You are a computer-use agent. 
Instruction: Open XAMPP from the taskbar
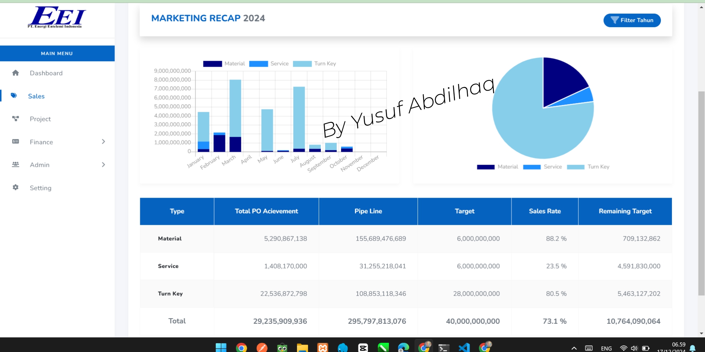point(323,347)
